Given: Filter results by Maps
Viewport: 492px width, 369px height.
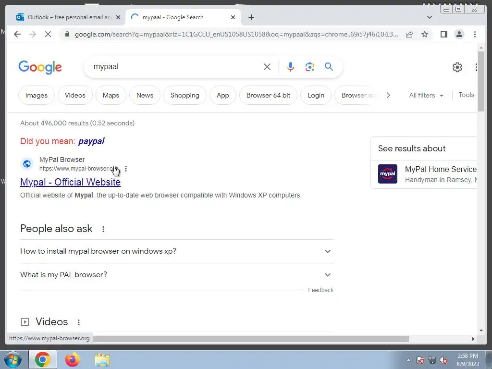Looking at the screenshot, I should pyautogui.click(x=111, y=96).
